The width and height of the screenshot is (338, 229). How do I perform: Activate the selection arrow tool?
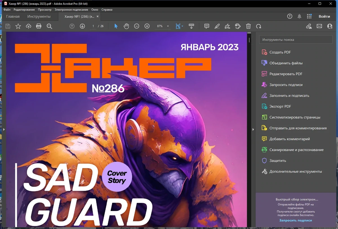pos(116,26)
